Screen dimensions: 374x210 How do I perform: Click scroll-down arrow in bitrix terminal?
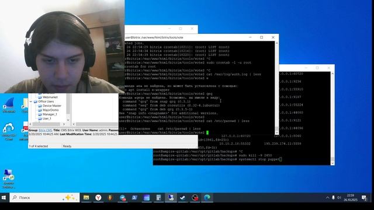(x=276, y=132)
